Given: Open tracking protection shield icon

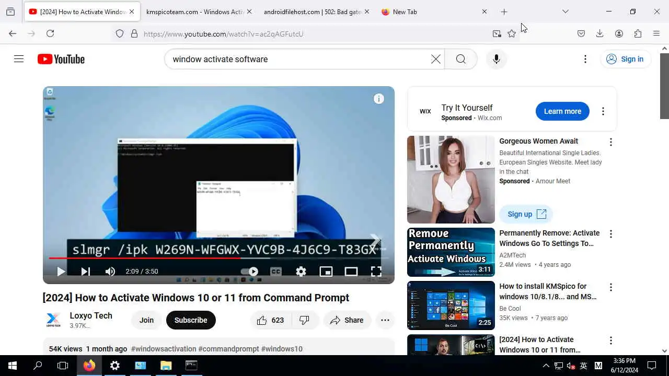Looking at the screenshot, I should (x=120, y=33).
